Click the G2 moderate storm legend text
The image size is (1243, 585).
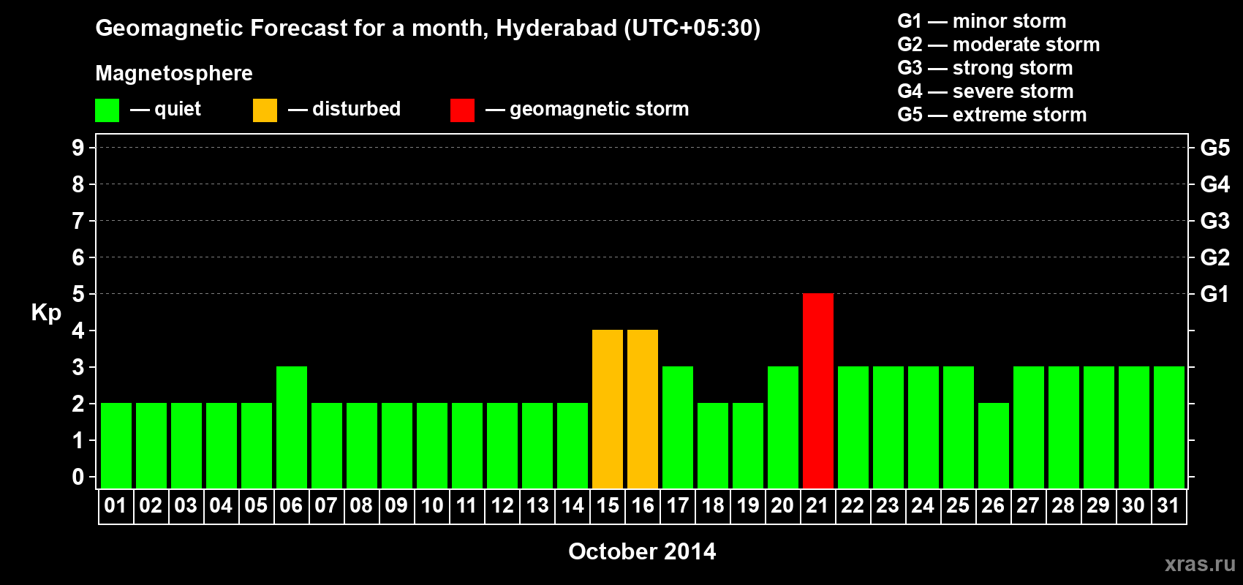(999, 45)
